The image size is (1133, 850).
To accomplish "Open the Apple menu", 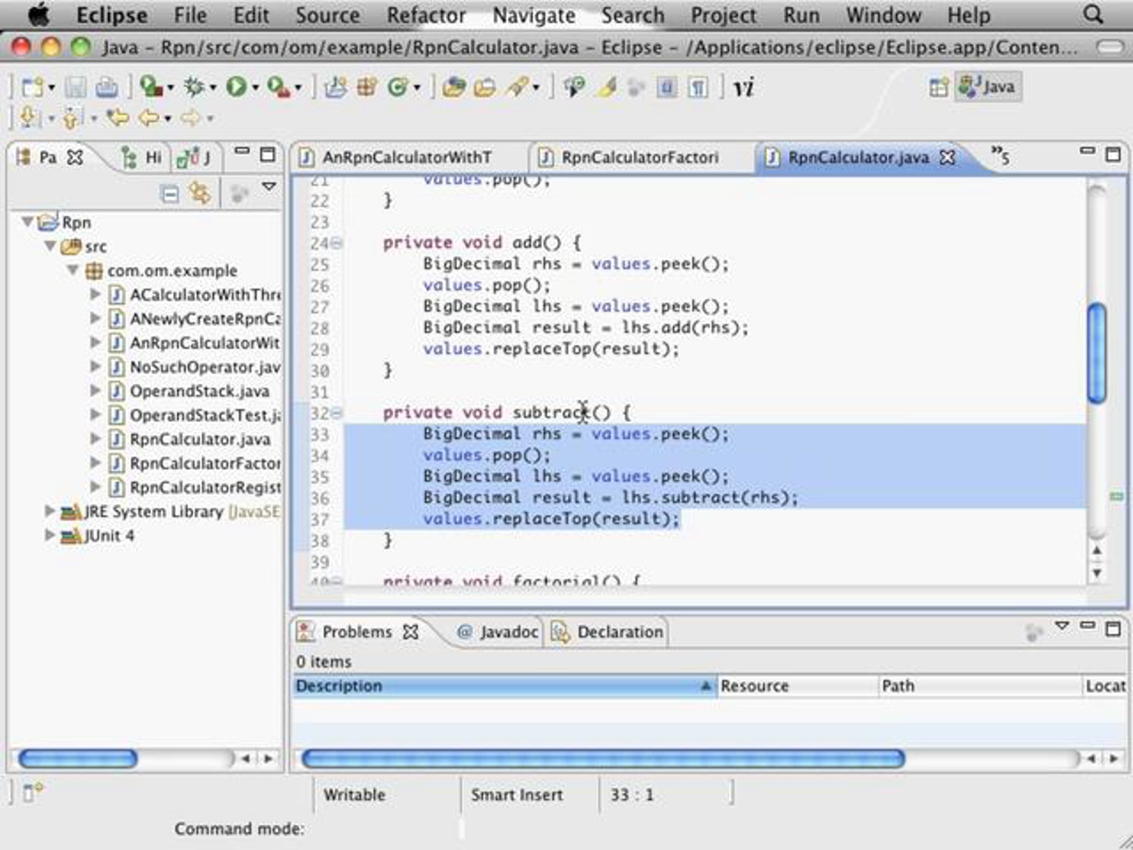I will point(39,14).
